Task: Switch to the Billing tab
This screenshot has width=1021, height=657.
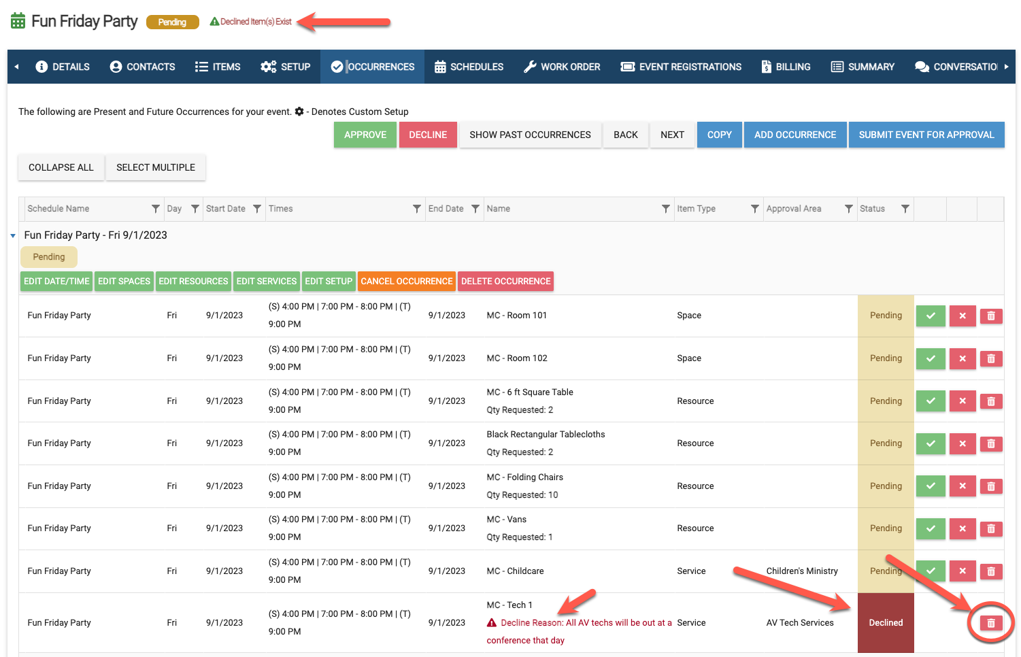Action: [786, 67]
